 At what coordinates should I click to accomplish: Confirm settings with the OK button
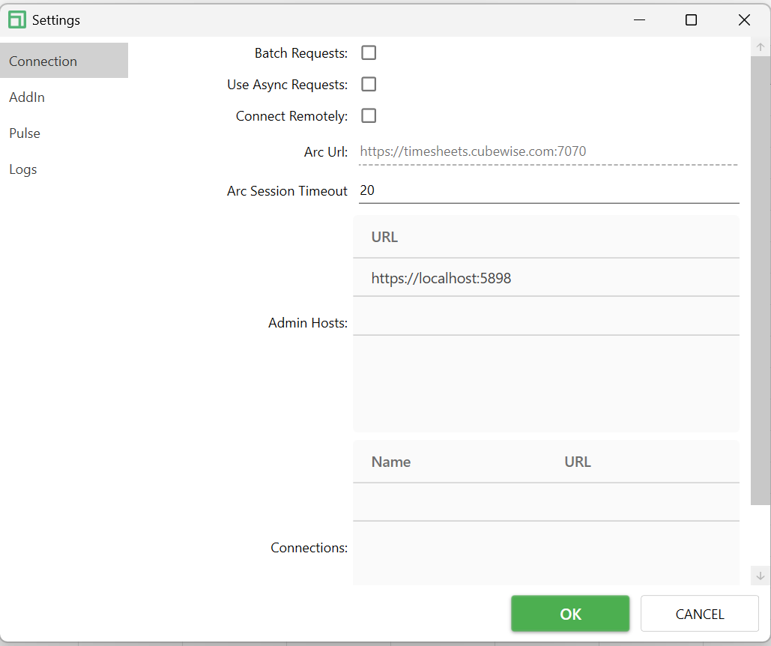[570, 614]
